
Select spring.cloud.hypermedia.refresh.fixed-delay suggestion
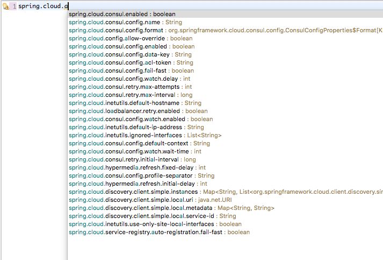pyautogui.click(x=225, y=168)
